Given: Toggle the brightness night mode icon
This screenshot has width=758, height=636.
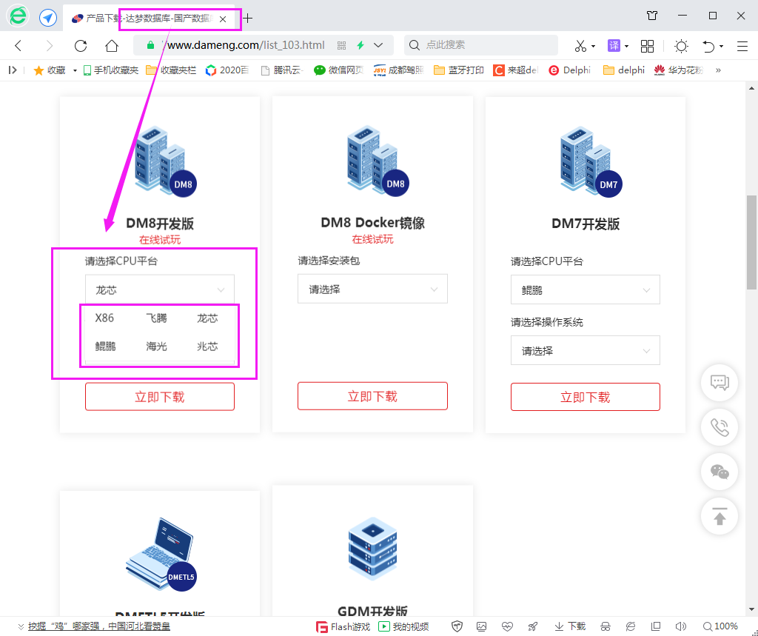Looking at the screenshot, I should (681, 46).
